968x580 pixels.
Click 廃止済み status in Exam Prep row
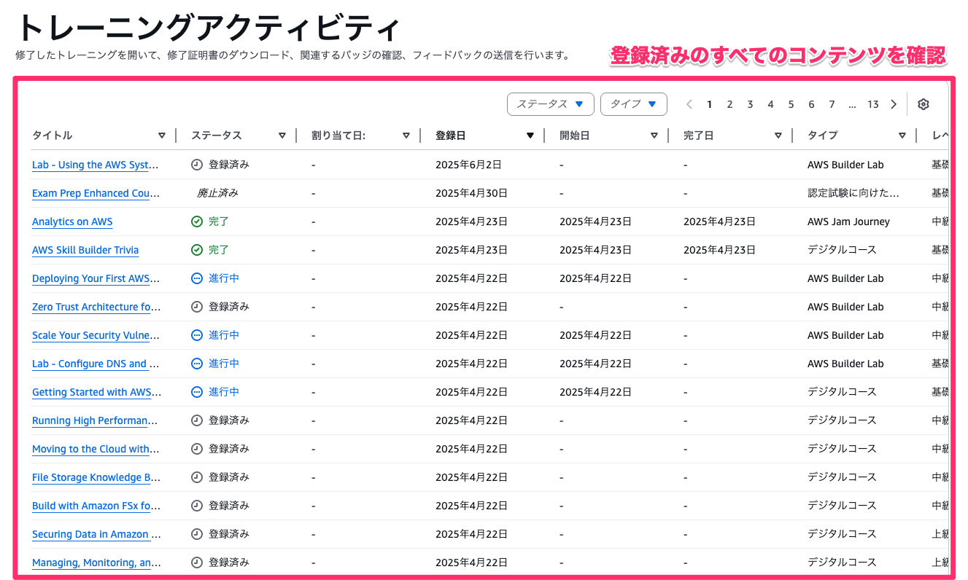[217, 193]
